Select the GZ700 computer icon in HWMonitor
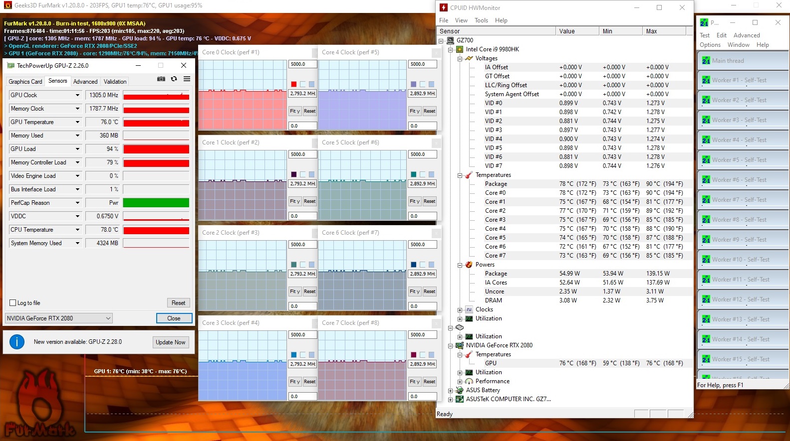Screen dimensions: 790x441 [450, 40]
